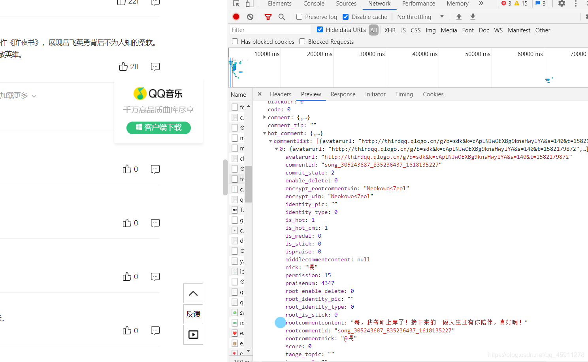Reply to the comment with 211 likes
This screenshot has height=362, width=588.
155,67
